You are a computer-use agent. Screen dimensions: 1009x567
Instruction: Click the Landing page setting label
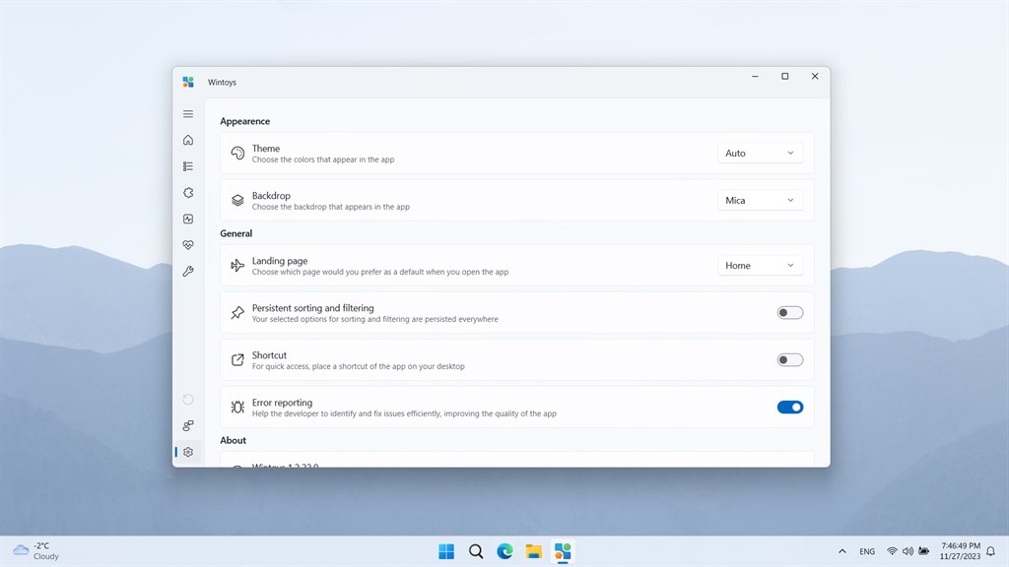click(x=280, y=260)
